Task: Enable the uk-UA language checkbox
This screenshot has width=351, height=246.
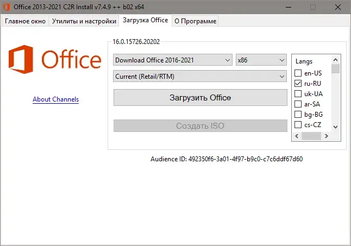Action: click(298, 93)
